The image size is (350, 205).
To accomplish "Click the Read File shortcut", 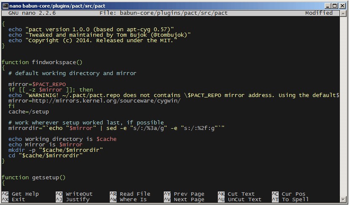I will point(135,194).
